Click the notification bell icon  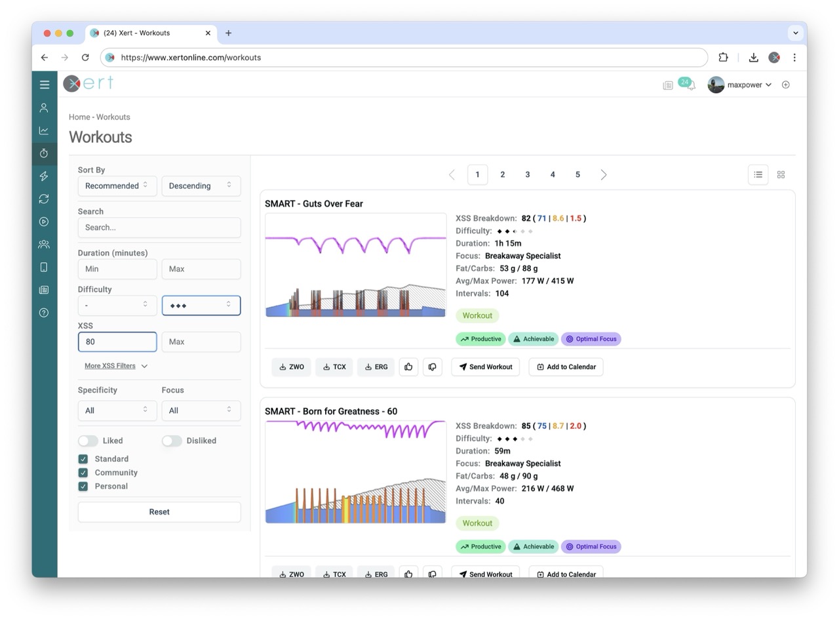(690, 85)
